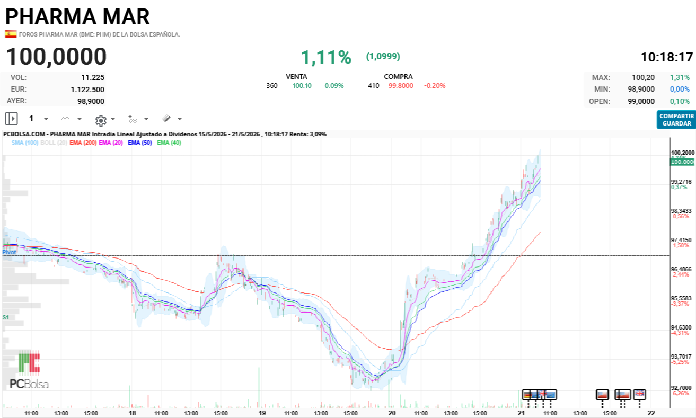
Task: Click the green 100,0000 price axis tag
Action: tap(682, 162)
